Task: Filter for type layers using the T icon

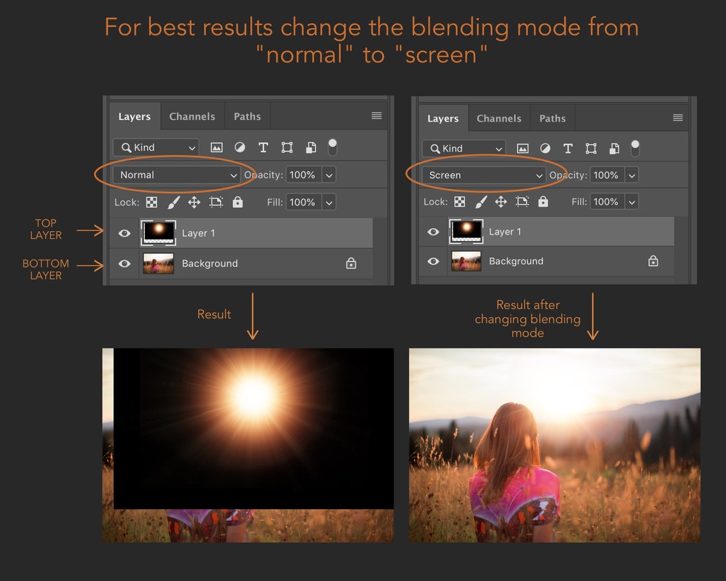Action: pos(263,147)
